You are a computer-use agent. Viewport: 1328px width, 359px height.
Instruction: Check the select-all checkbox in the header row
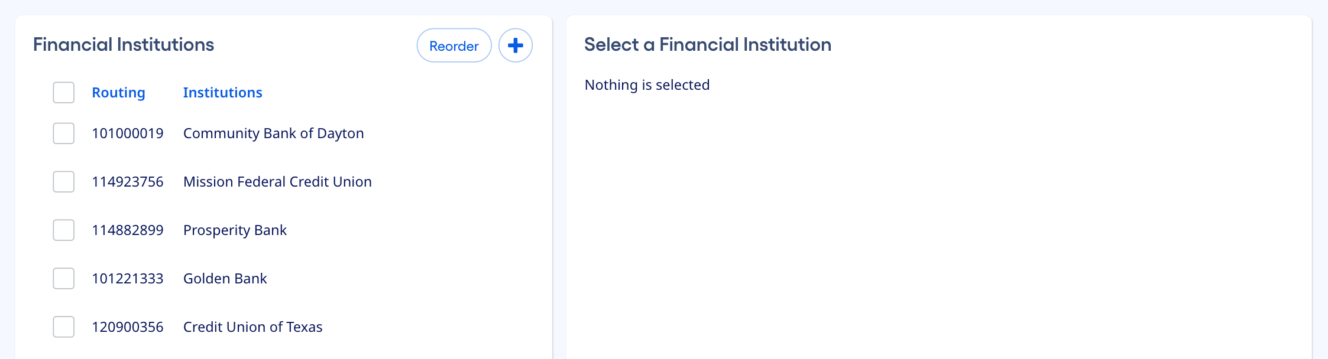63,93
